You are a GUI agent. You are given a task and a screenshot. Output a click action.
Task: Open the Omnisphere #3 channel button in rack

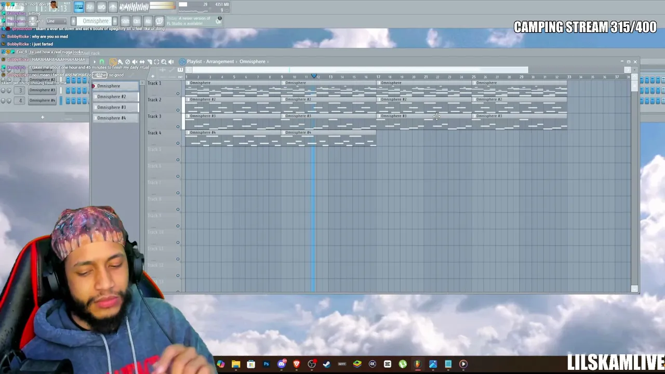pyautogui.click(x=43, y=90)
